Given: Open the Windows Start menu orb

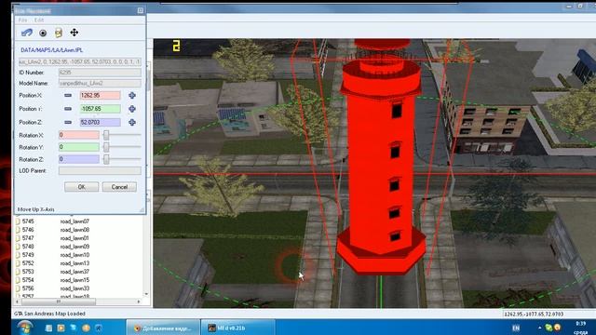Looking at the screenshot, I should click(x=25, y=328).
